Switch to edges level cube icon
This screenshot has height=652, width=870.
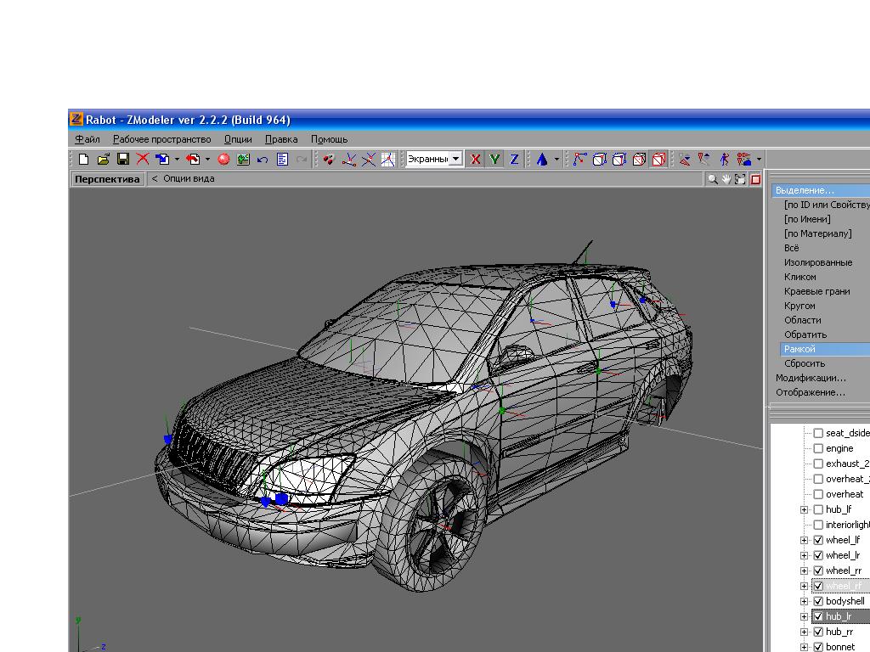coord(599,160)
